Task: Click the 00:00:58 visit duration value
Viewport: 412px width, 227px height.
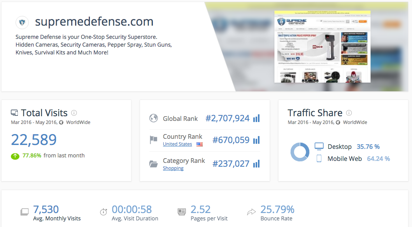Action: pyautogui.click(x=131, y=210)
